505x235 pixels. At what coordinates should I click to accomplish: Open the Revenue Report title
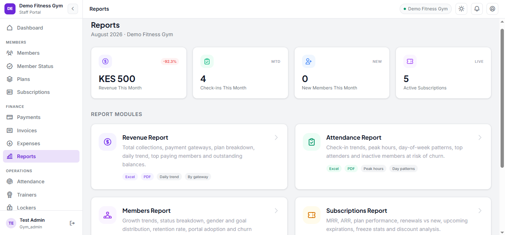(x=145, y=137)
